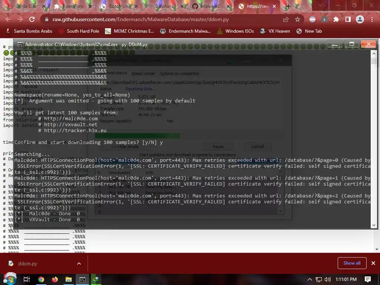This screenshot has height=285, width=380.
Task: Open New Tab bookmark
Action: (309, 31)
